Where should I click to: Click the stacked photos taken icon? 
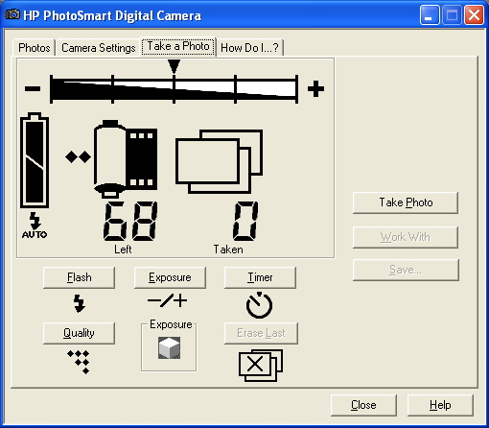[219, 161]
